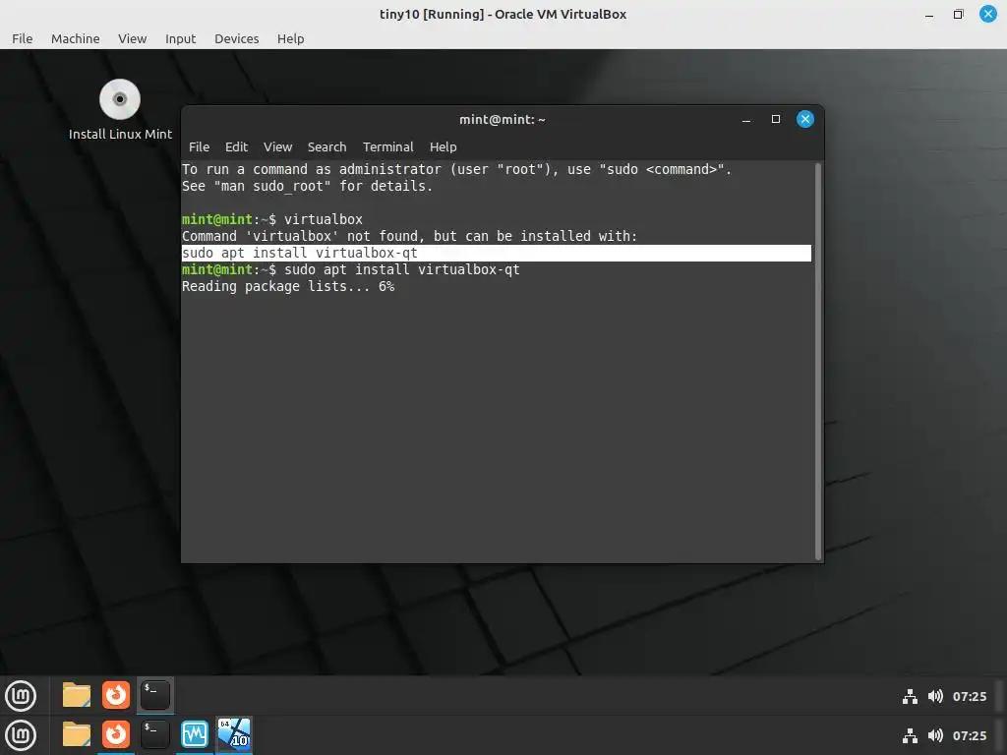Open the VirtualBox File menu
This screenshot has width=1007, height=755.
coord(23,38)
